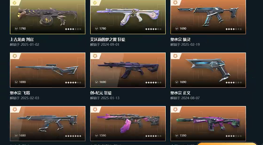This screenshot has height=145, width=263.
Task: Click the 创·纪元 狂徒 skin name
Action: (x=101, y=93)
